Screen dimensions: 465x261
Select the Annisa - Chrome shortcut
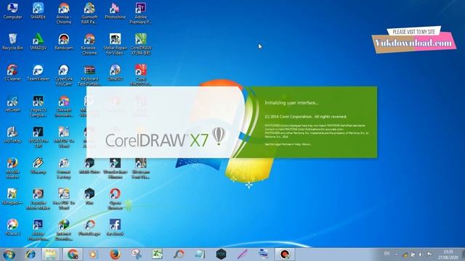[64, 13]
